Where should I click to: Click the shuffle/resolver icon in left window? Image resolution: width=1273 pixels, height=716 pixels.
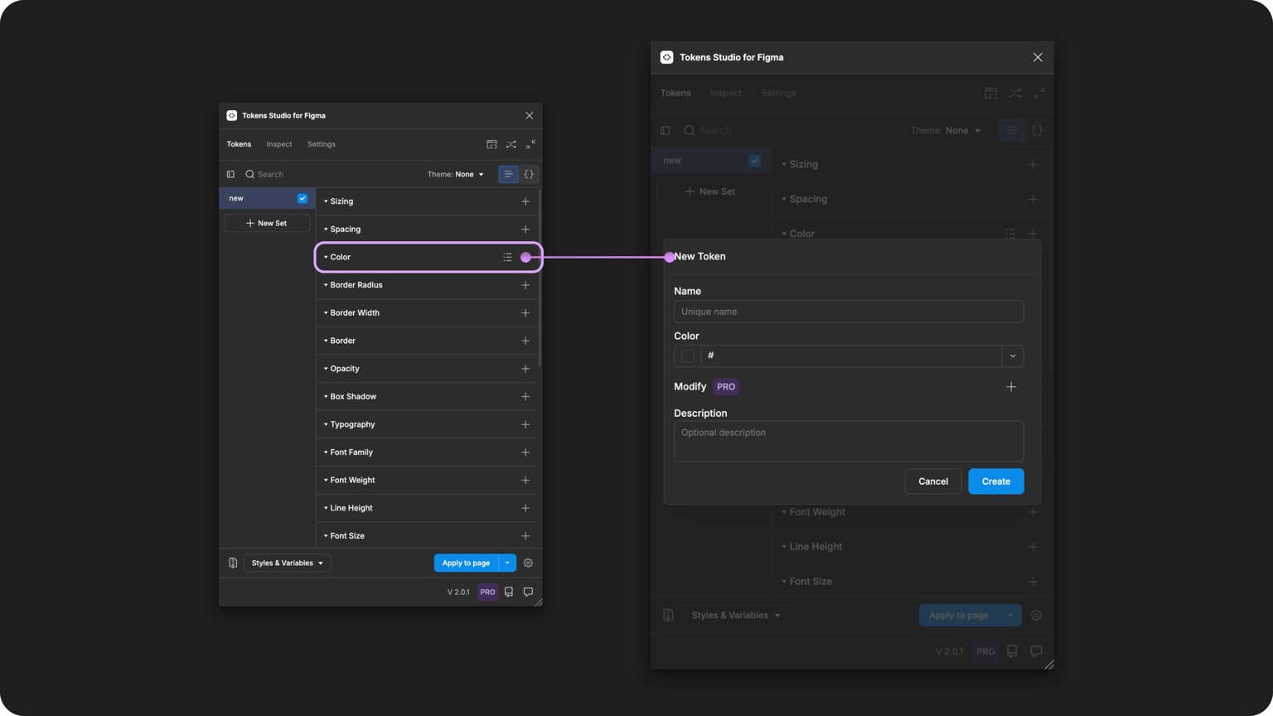pyautogui.click(x=511, y=144)
